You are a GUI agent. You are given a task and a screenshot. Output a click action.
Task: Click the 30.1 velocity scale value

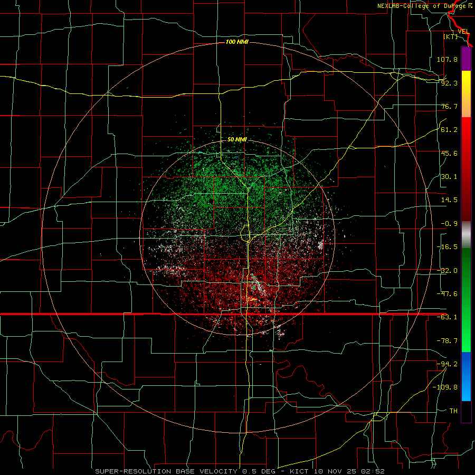[x=449, y=177]
